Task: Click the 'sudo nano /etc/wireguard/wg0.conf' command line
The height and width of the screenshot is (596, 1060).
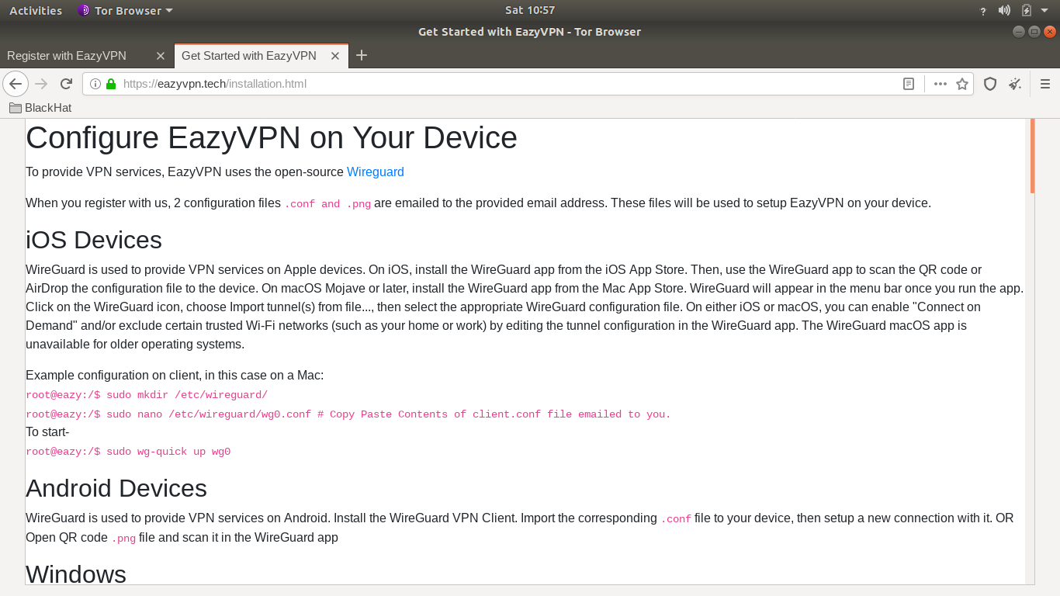Action: pos(348,414)
